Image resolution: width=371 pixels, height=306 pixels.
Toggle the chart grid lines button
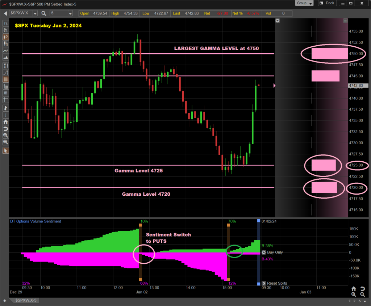(5, 80)
